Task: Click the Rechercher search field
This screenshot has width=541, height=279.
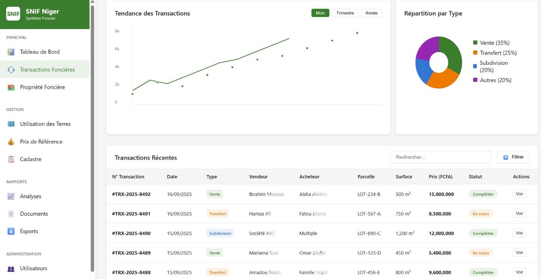Action: point(440,157)
